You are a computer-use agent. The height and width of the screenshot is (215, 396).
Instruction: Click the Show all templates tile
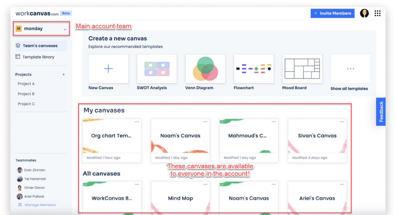[351, 69]
